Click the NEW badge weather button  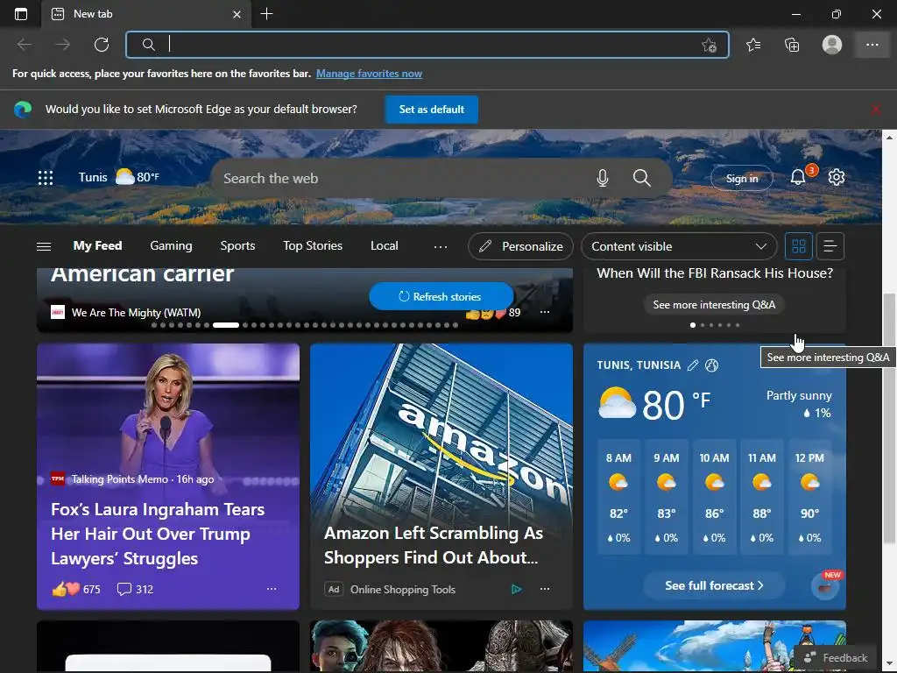825,586
